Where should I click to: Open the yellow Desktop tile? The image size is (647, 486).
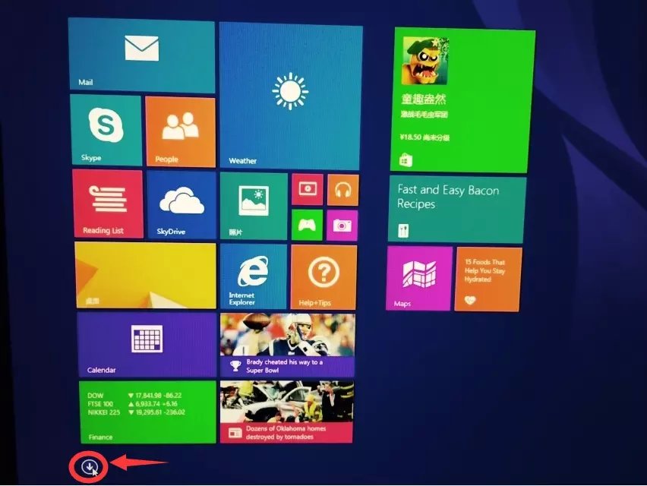coord(146,275)
